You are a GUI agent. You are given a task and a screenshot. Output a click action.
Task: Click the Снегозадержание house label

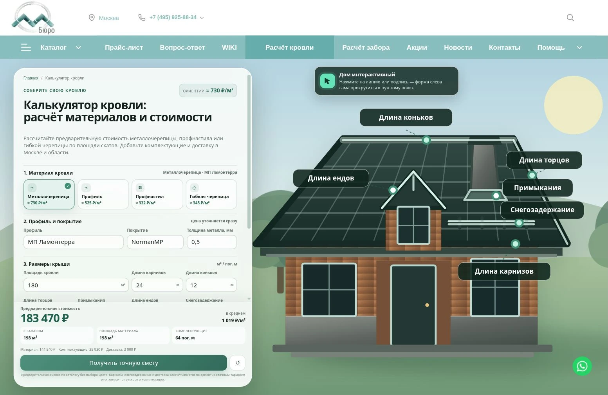click(542, 210)
